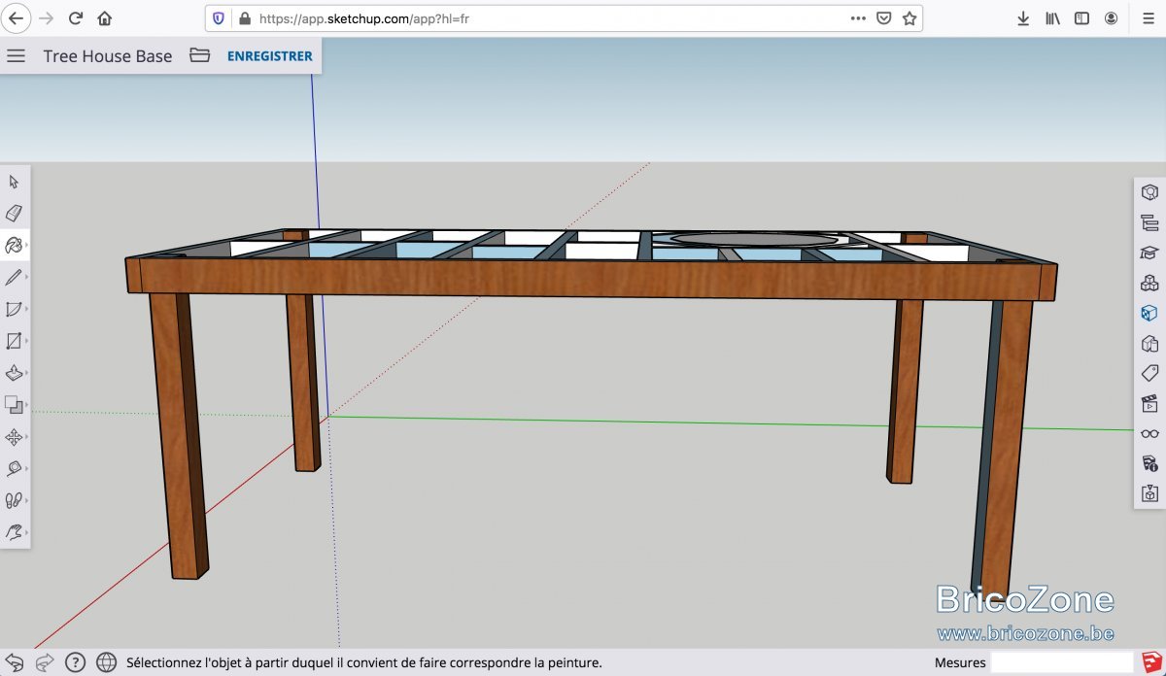Open the Help question mark
This screenshot has width=1166, height=676.
[x=76, y=662]
